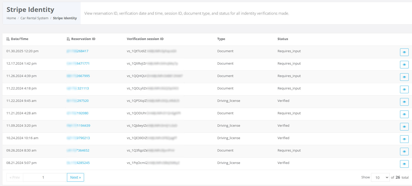The width and height of the screenshot is (412, 186).
Task: Open reservation ending in 1194439
Action: pyautogui.click(x=78, y=126)
